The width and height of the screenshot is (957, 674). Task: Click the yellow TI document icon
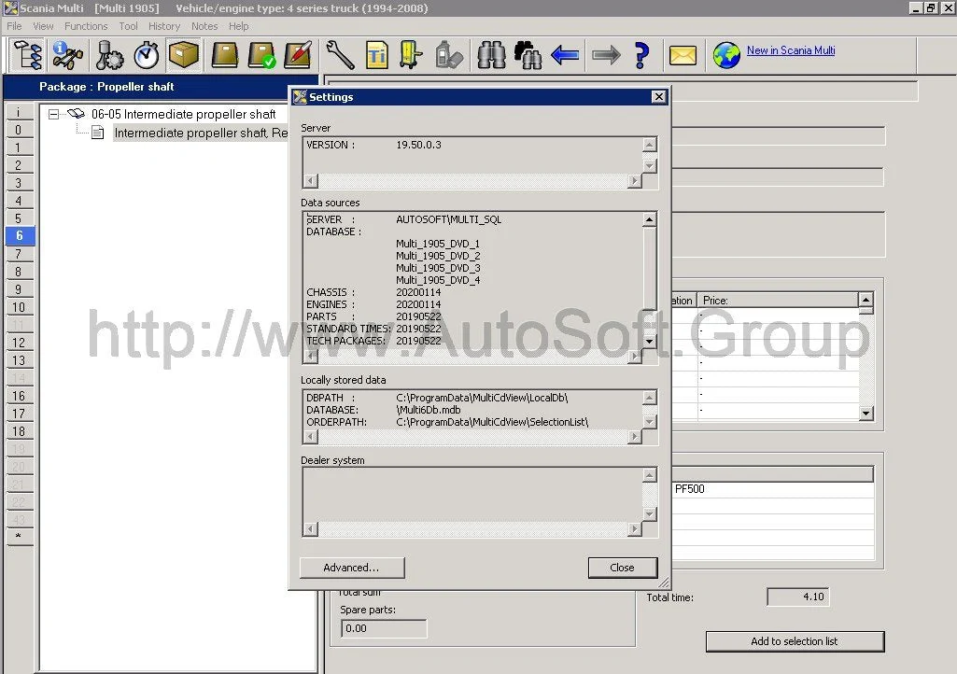(x=376, y=56)
